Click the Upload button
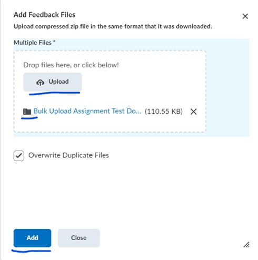Screen dimensions: 258x260 click(x=53, y=82)
